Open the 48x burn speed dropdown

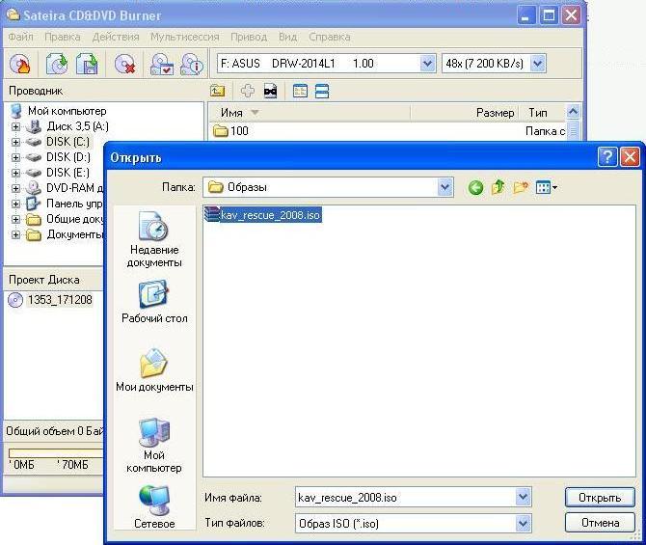(538, 64)
